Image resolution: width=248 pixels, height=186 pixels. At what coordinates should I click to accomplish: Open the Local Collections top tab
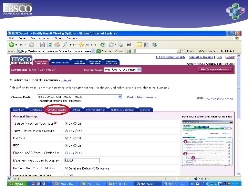[79, 62]
